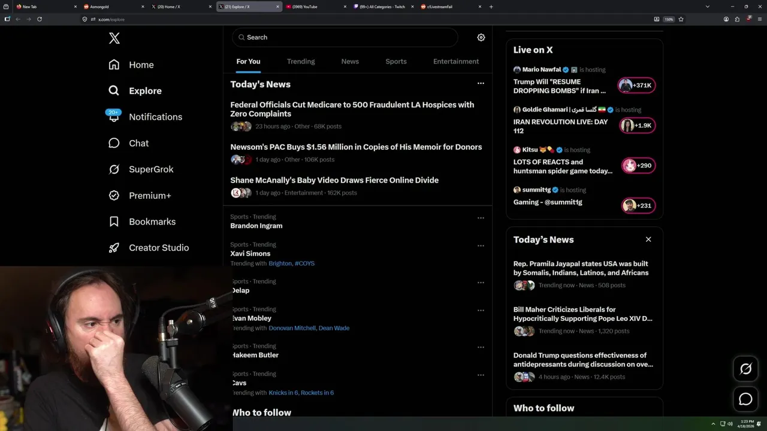767x431 pixels.
Task: Open Home from the sidebar
Action: click(131, 65)
